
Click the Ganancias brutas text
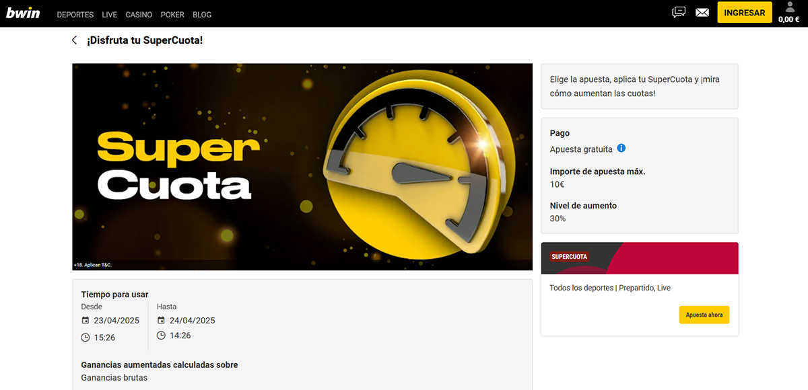[x=114, y=378]
